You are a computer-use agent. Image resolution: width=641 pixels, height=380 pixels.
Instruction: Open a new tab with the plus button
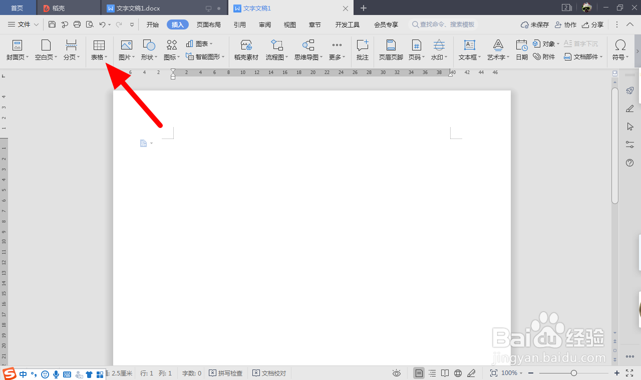pos(364,8)
